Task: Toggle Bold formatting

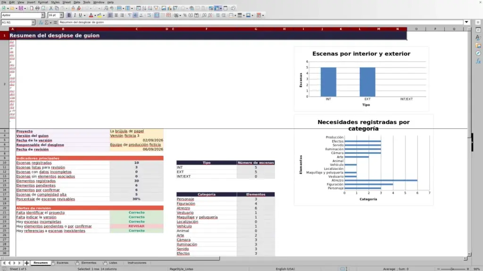Action: 69,15
